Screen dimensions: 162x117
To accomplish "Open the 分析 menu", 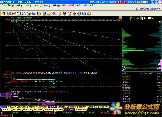I will 20,6.
